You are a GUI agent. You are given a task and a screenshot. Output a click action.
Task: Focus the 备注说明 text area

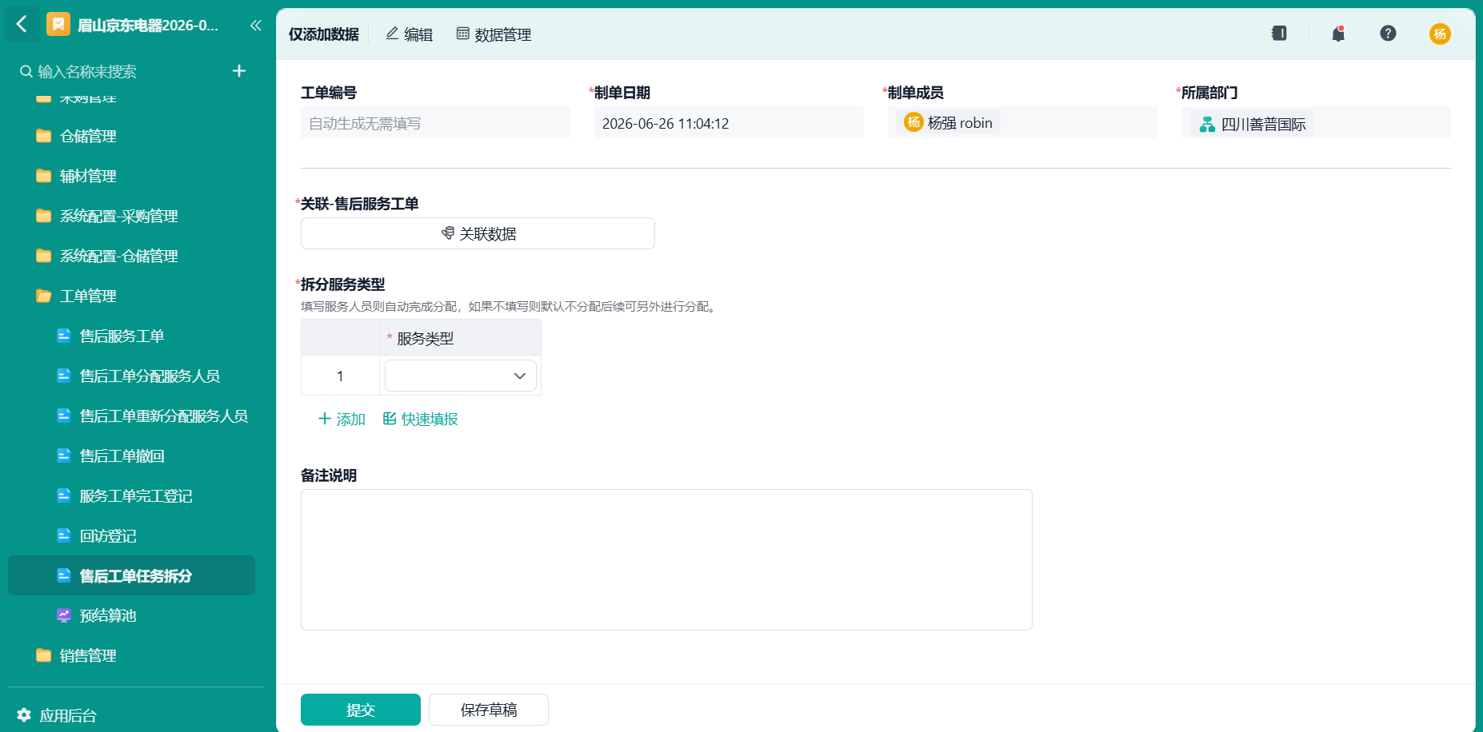[x=666, y=559]
